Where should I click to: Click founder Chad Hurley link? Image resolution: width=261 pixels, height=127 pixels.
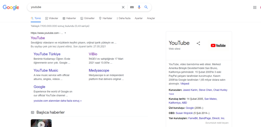click(220, 90)
